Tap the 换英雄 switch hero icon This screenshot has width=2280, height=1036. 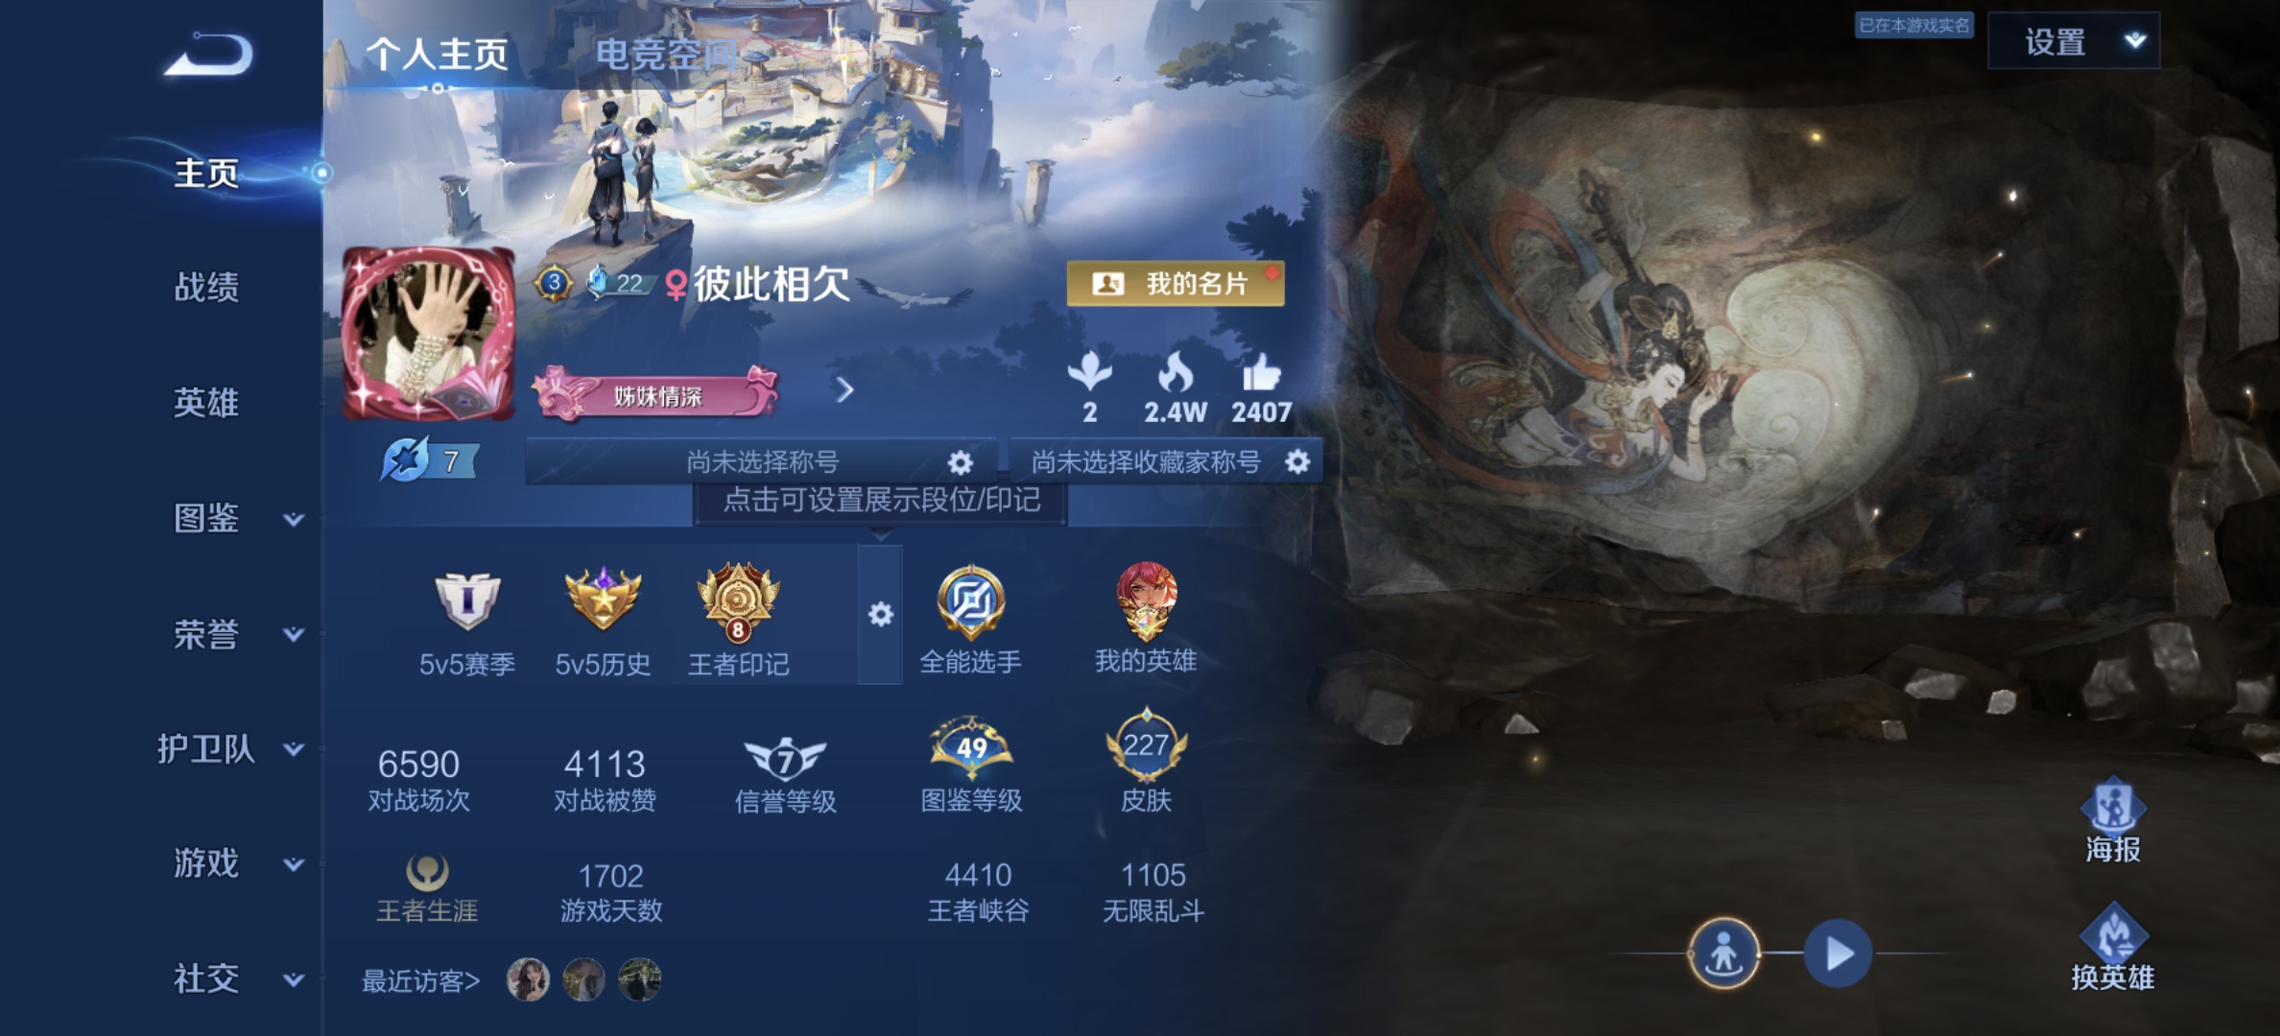click(2113, 932)
